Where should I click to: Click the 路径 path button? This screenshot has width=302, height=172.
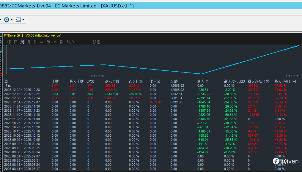click(x=96, y=42)
